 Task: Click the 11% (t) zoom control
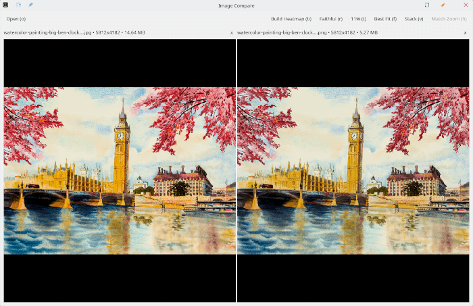click(x=358, y=19)
